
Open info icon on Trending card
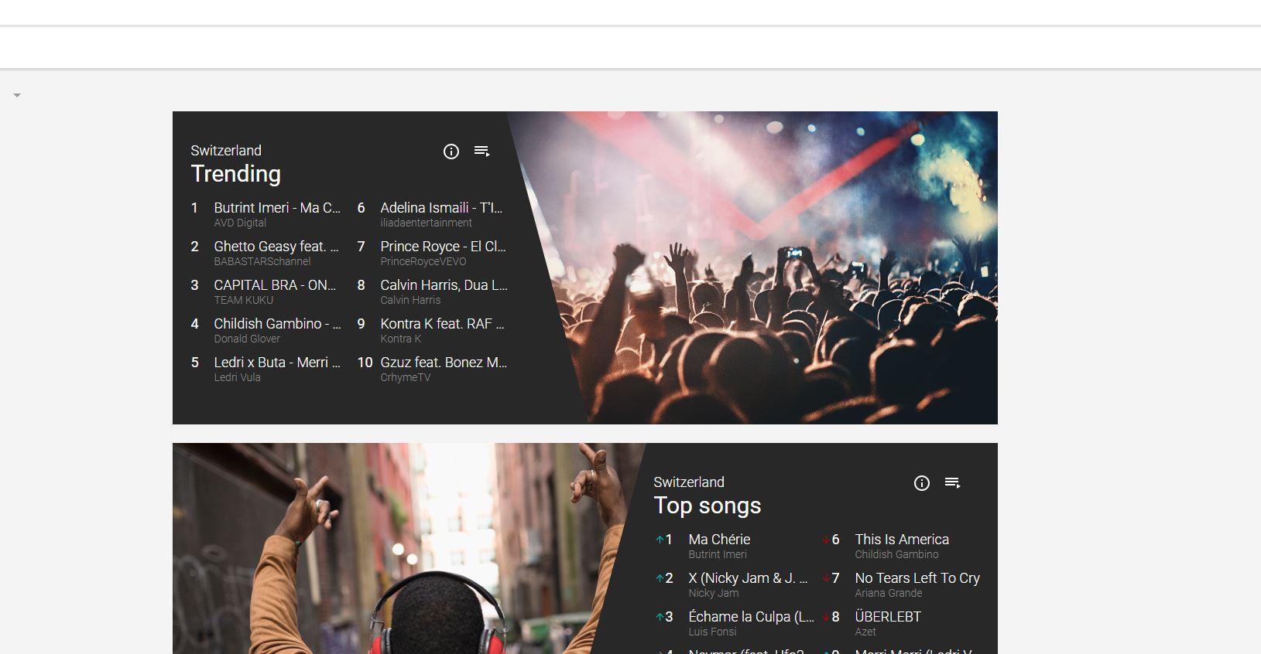click(451, 152)
